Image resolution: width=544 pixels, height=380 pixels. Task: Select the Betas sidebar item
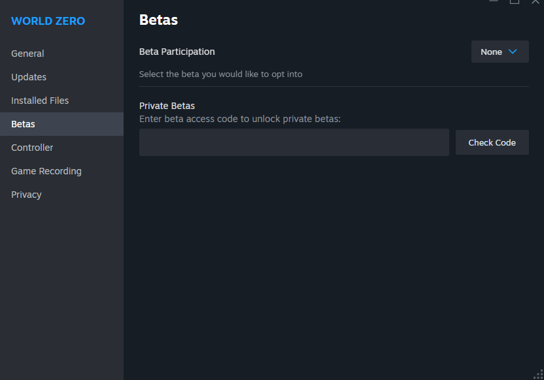(x=61, y=124)
